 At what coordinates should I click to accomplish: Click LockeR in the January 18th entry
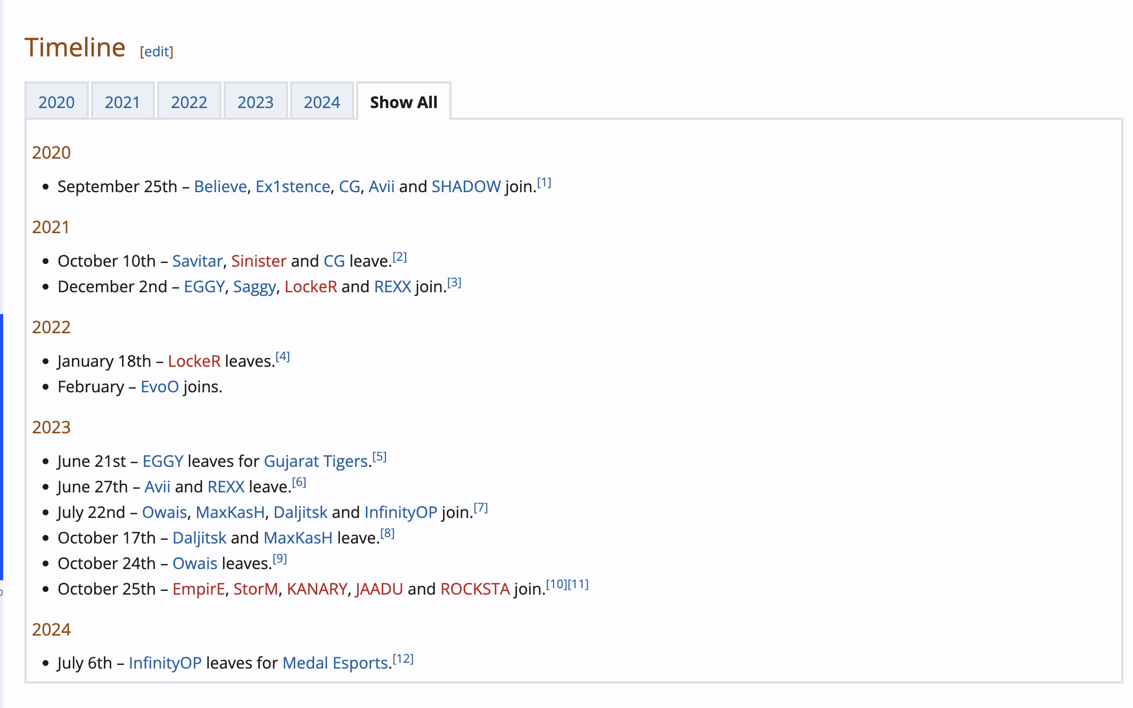coord(194,361)
